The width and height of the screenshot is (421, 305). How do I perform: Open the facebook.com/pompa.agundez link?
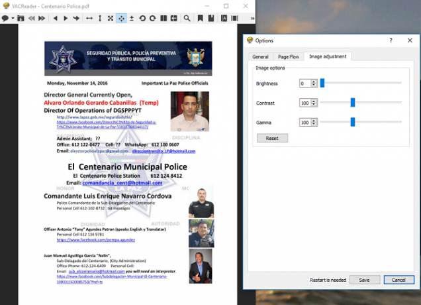click(96, 239)
